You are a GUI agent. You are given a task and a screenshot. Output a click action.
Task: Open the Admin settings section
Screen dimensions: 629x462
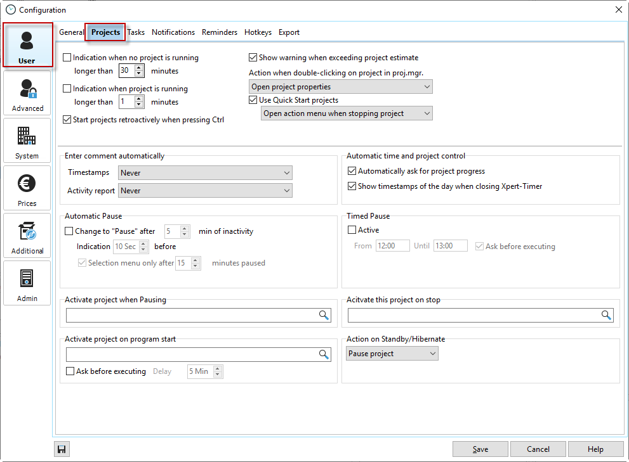(x=27, y=283)
